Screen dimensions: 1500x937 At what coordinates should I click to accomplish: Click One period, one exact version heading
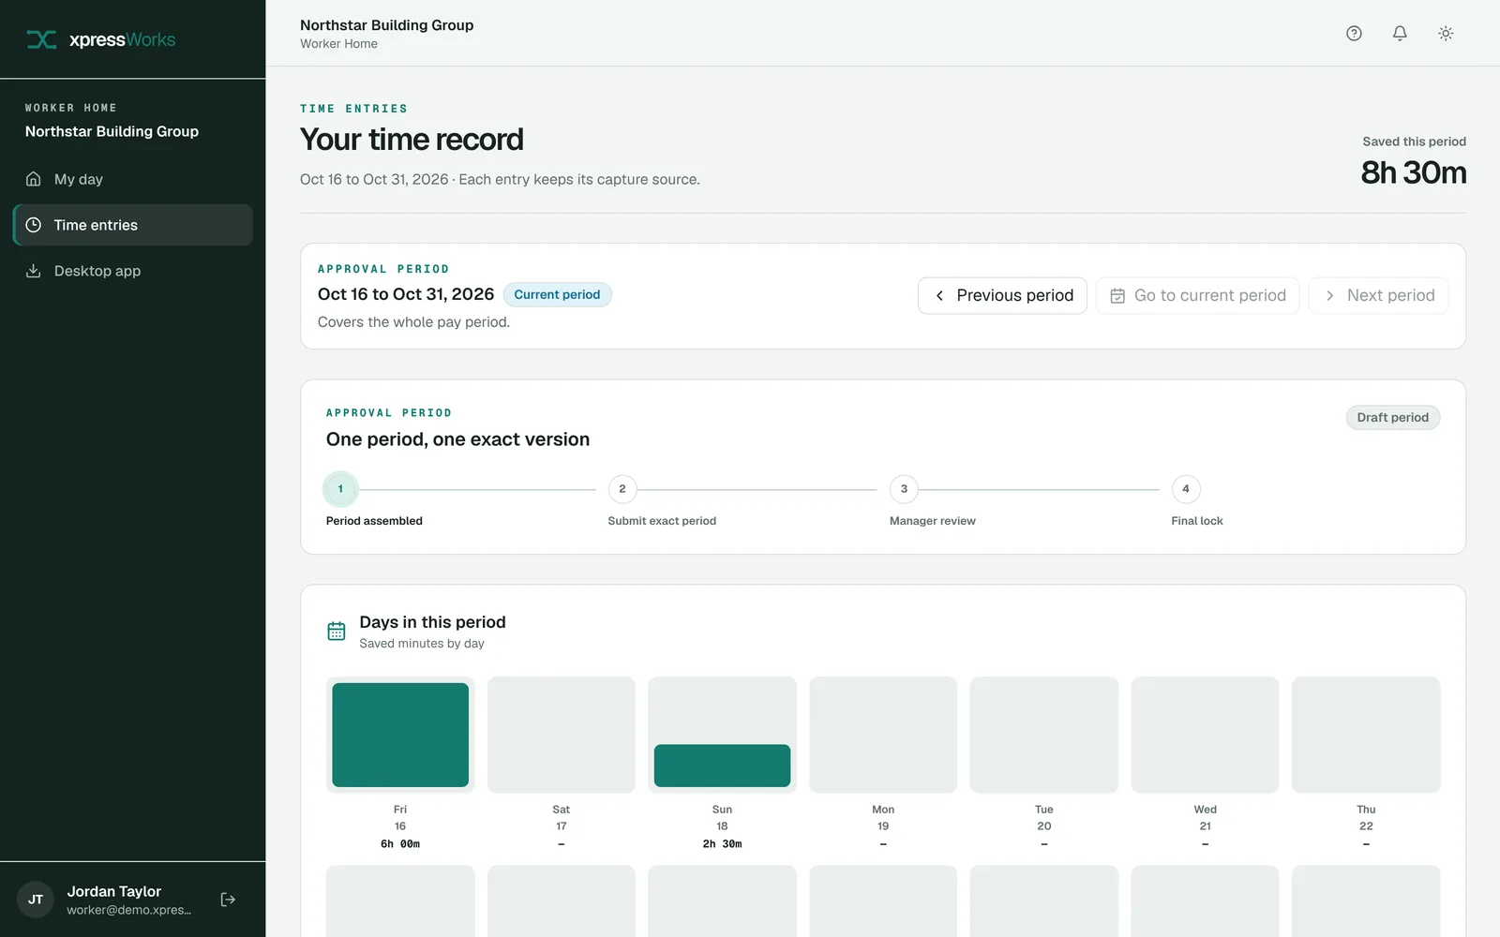(x=457, y=439)
